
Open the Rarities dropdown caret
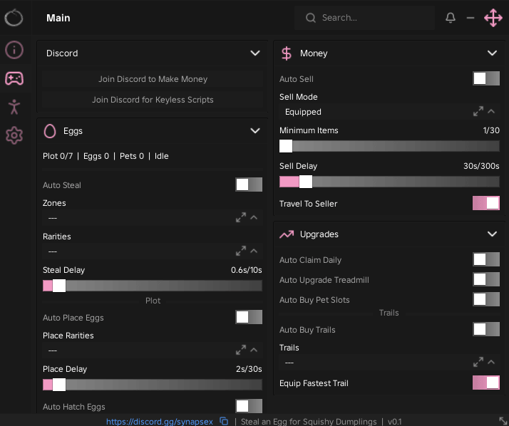pyautogui.click(x=254, y=251)
